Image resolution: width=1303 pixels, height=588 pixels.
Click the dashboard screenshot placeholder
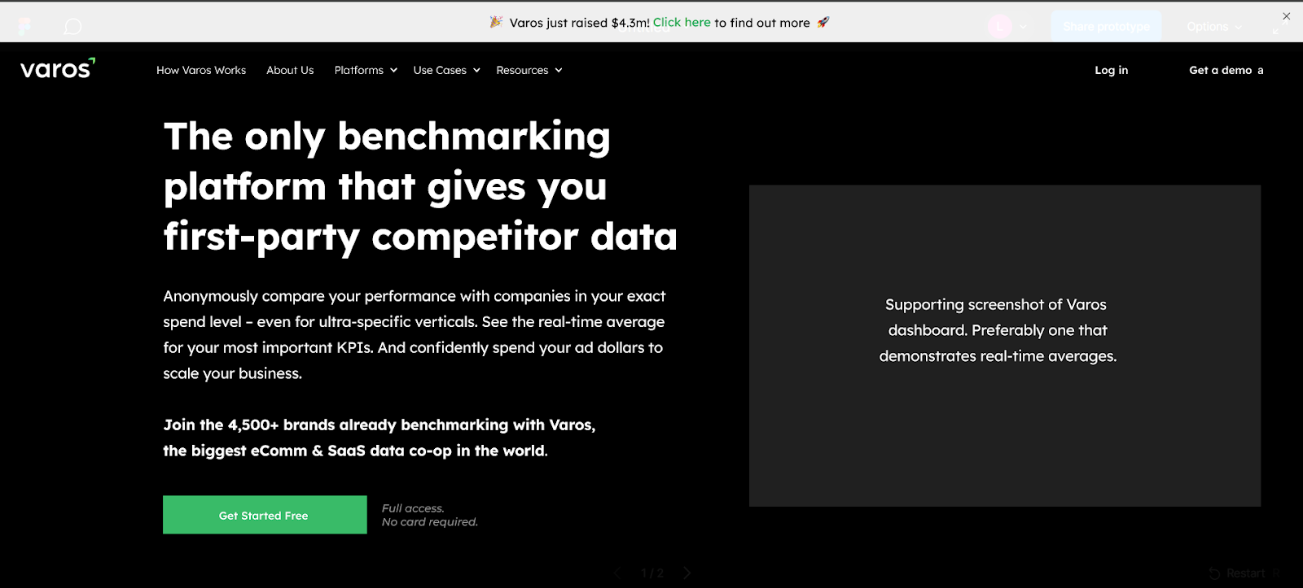click(1005, 346)
